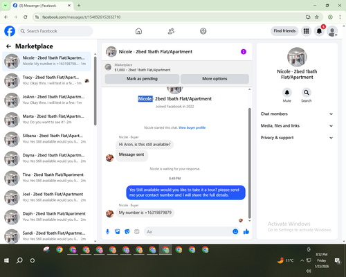Click the message 'Hi Aron, is this still available?'
Screen dimensions: 346x277
(x=145, y=145)
